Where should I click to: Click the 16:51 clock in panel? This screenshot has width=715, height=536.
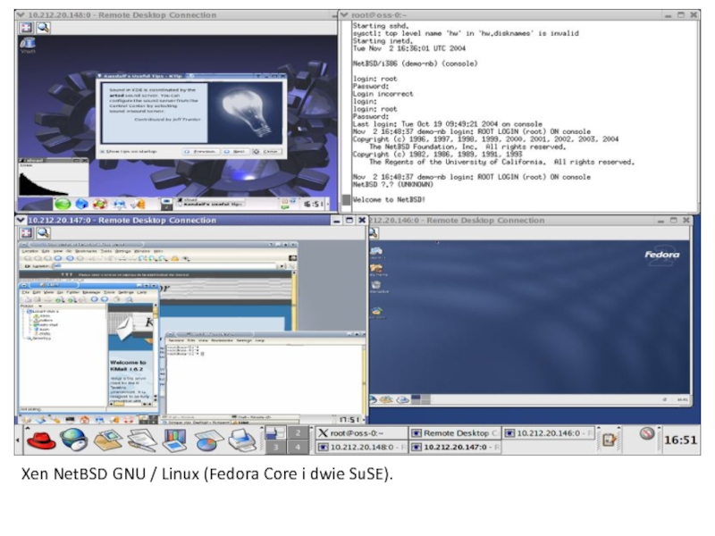click(680, 440)
